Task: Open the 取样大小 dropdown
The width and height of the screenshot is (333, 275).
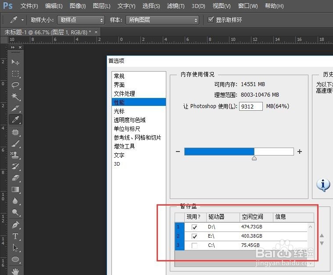Action: (x=81, y=20)
